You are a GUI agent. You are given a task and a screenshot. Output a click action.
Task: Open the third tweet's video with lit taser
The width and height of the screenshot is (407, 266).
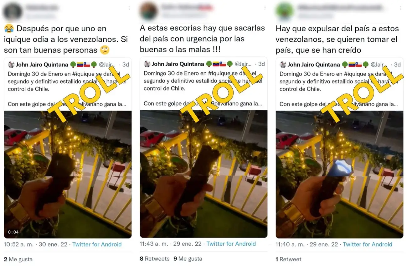339,175
